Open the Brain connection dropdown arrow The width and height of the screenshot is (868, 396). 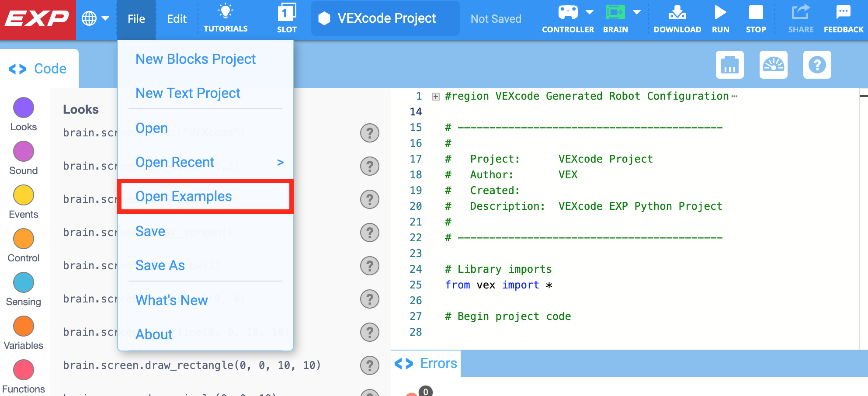tap(636, 12)
